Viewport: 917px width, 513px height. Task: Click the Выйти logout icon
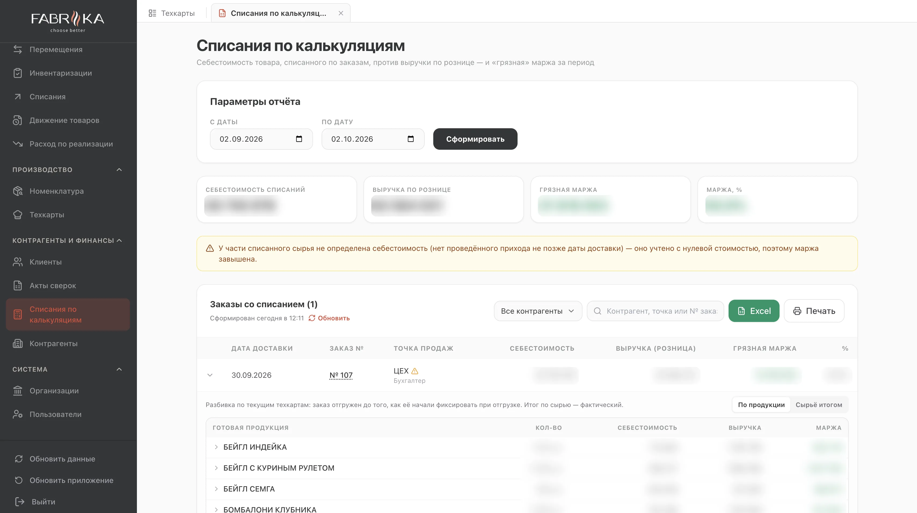20,502
